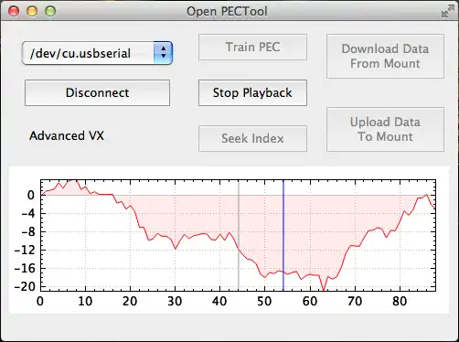Open the /dev/cu.usbserial port dropdown

[97, 53]
